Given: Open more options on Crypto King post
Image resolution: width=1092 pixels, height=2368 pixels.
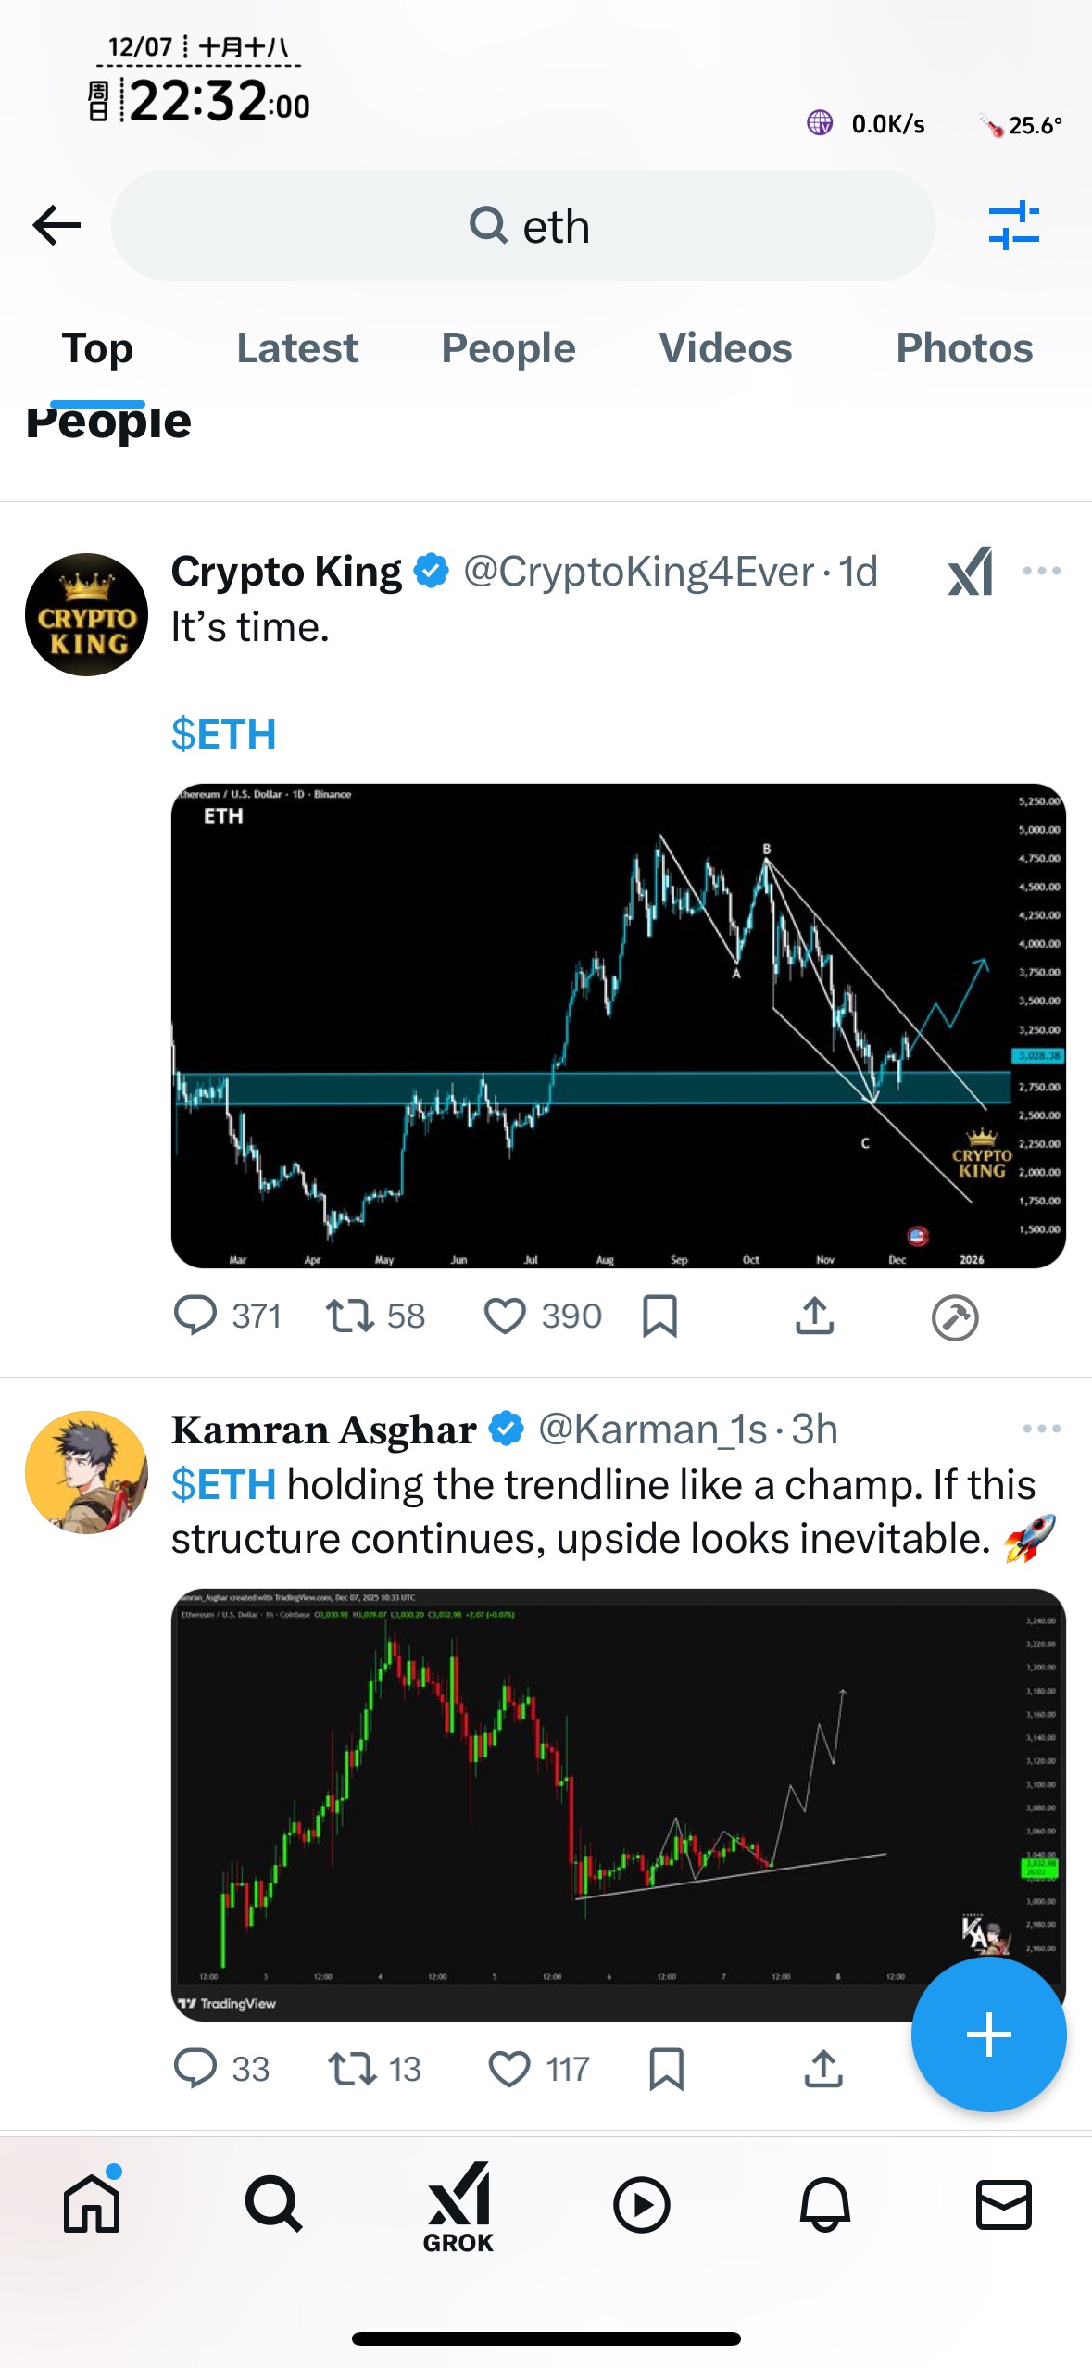Looking at the screenshot, I should (x=1041, y=572).
